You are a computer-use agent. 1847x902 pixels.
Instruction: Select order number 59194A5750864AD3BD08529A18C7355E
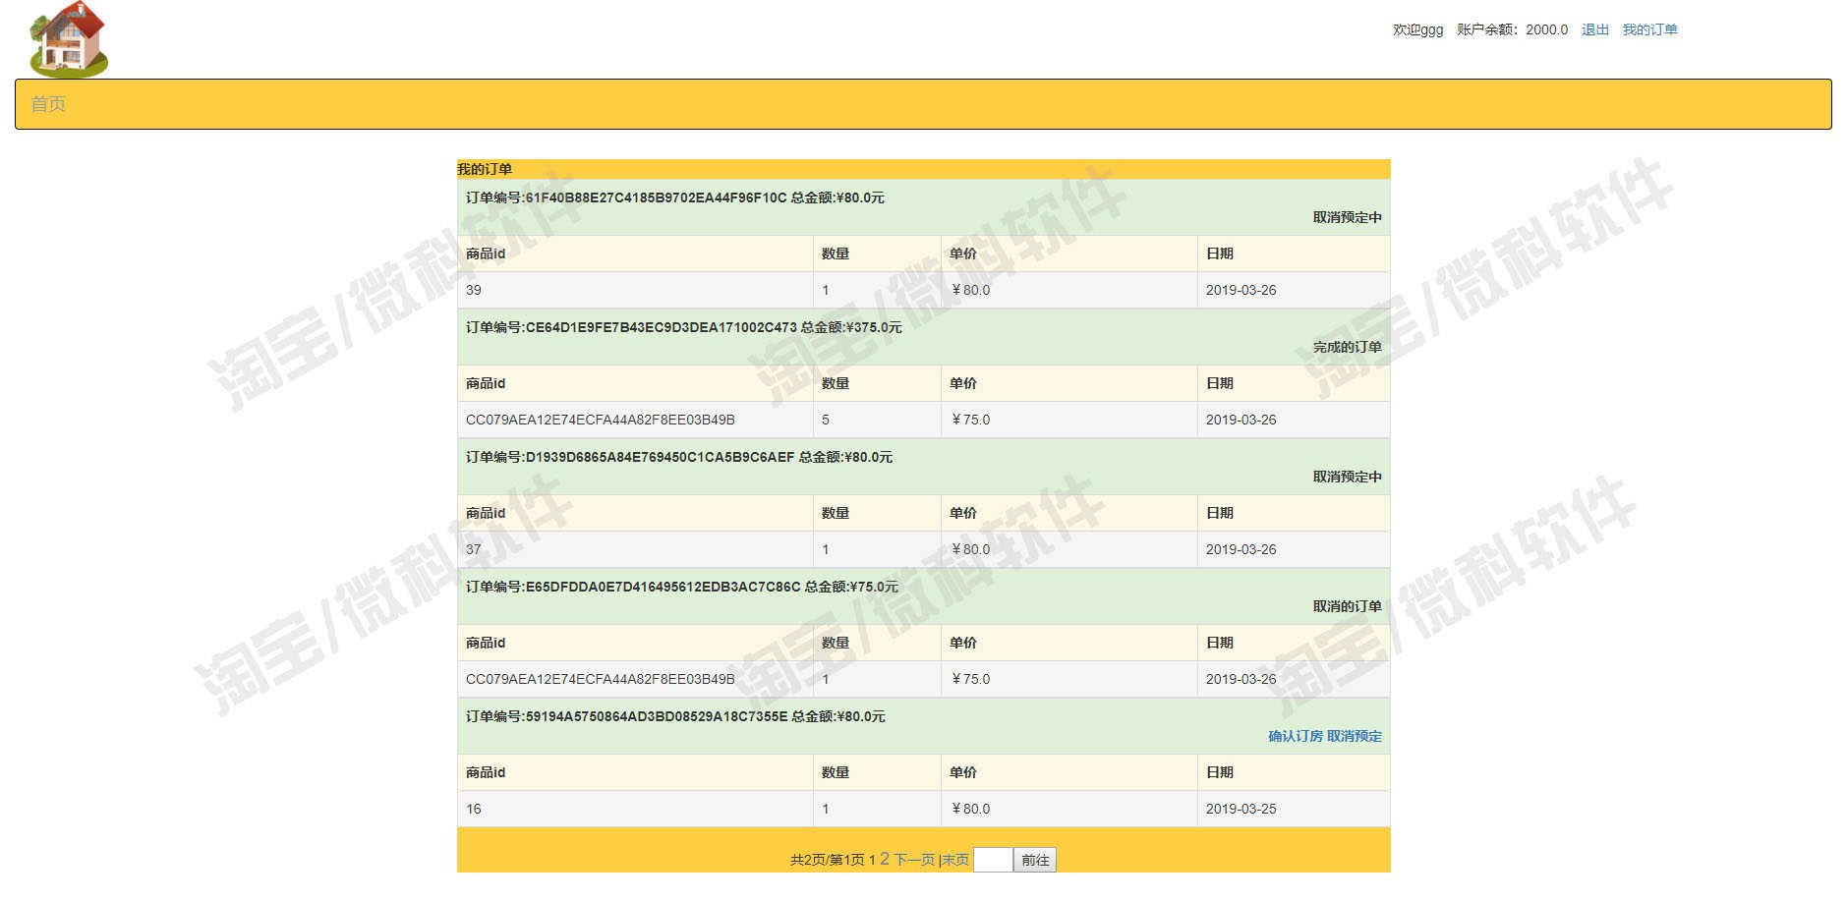click(657, 716)
